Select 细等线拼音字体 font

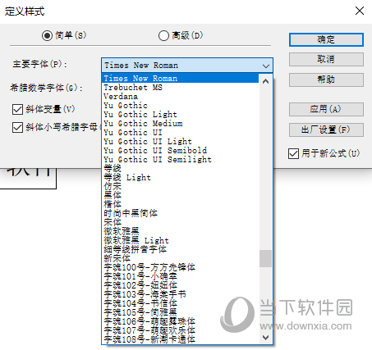point(181,249)
